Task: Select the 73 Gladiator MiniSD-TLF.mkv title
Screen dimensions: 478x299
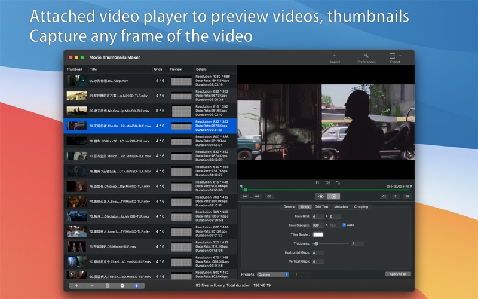Action: click(119, 216)
